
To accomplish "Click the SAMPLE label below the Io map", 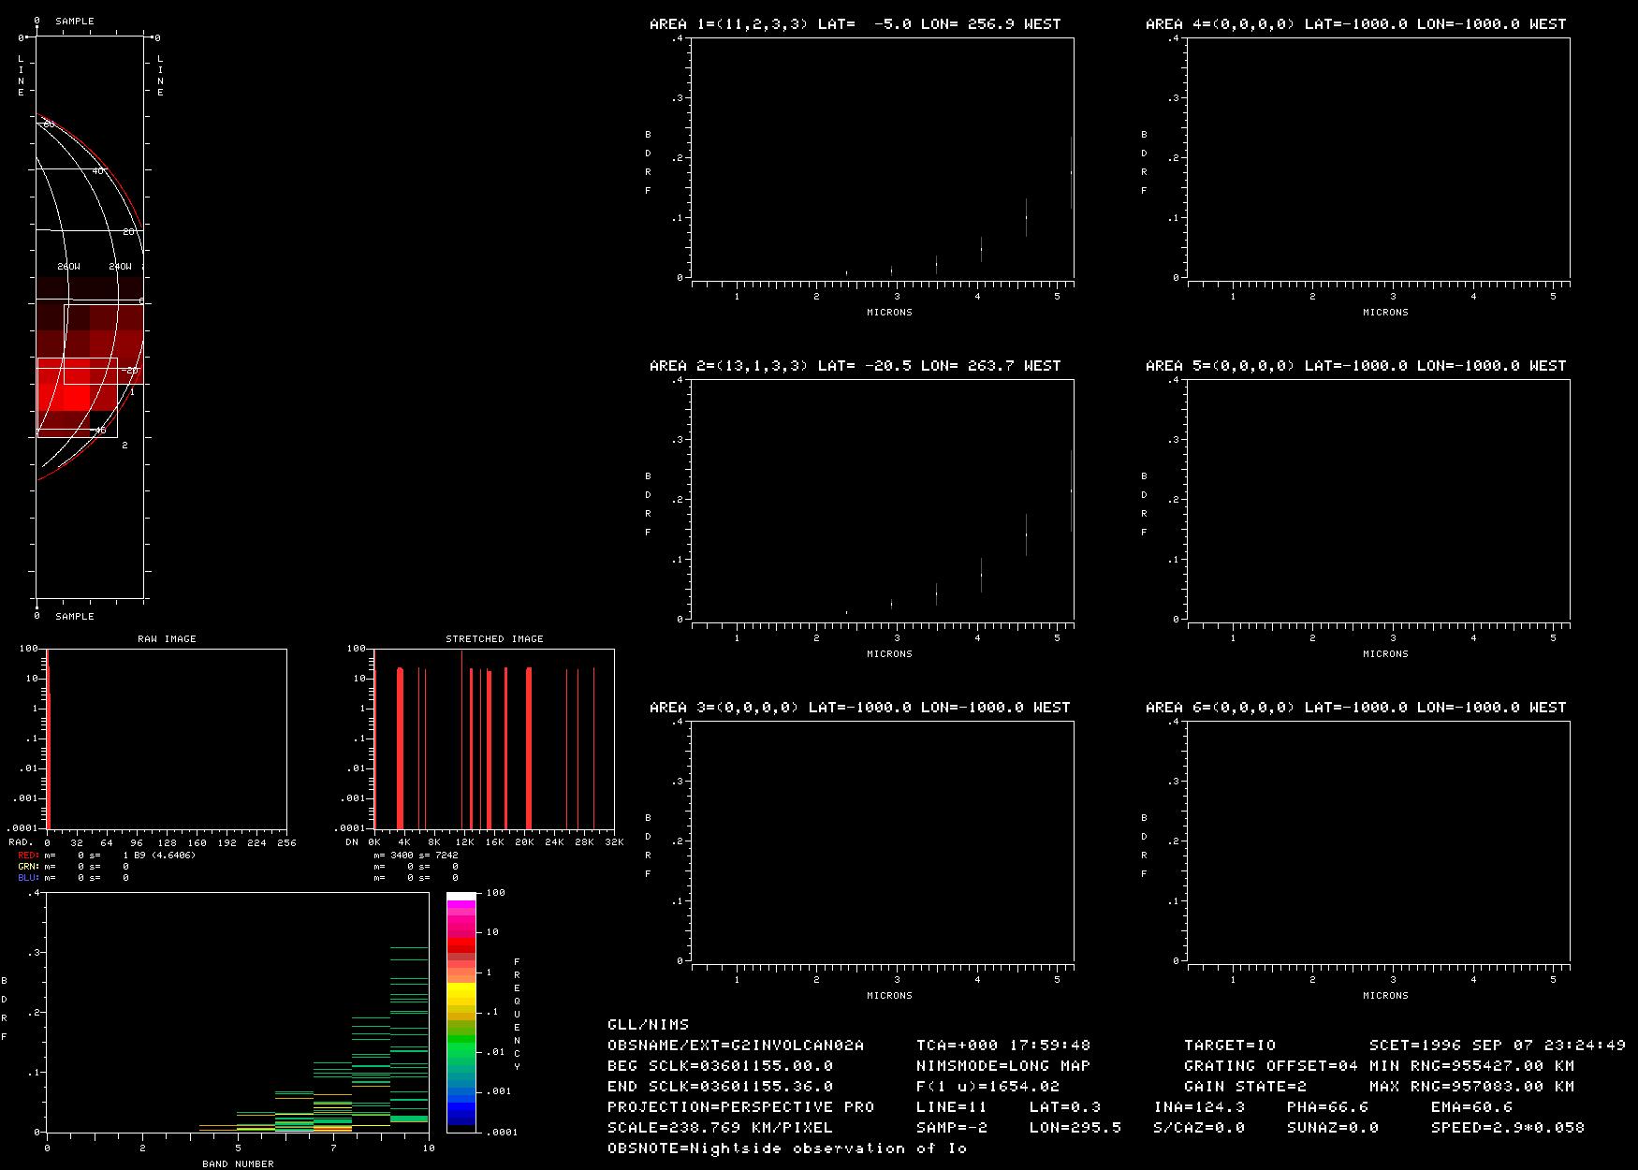I will click(x=75, y=617).
